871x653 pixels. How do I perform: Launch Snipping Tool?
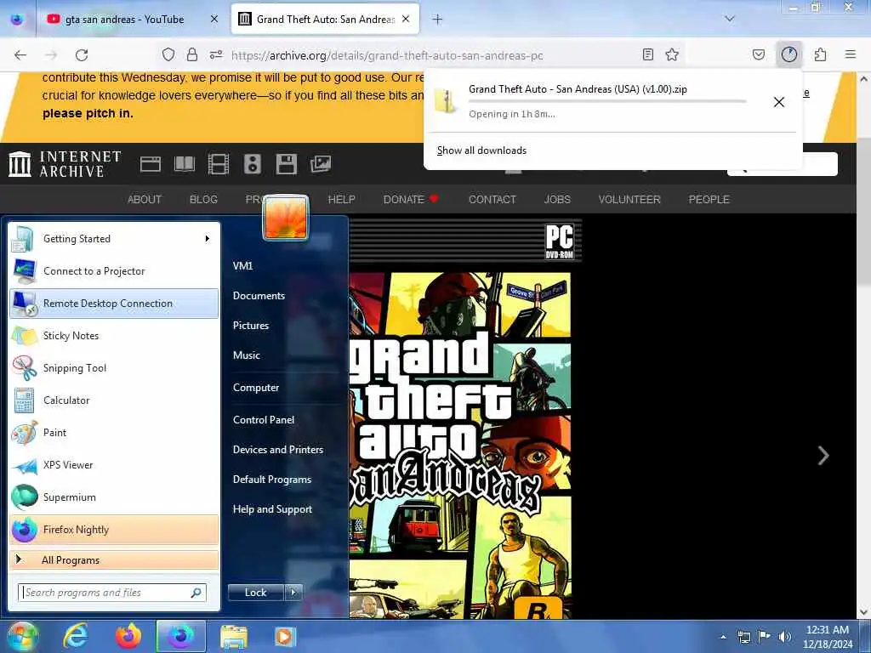(114, 367)
